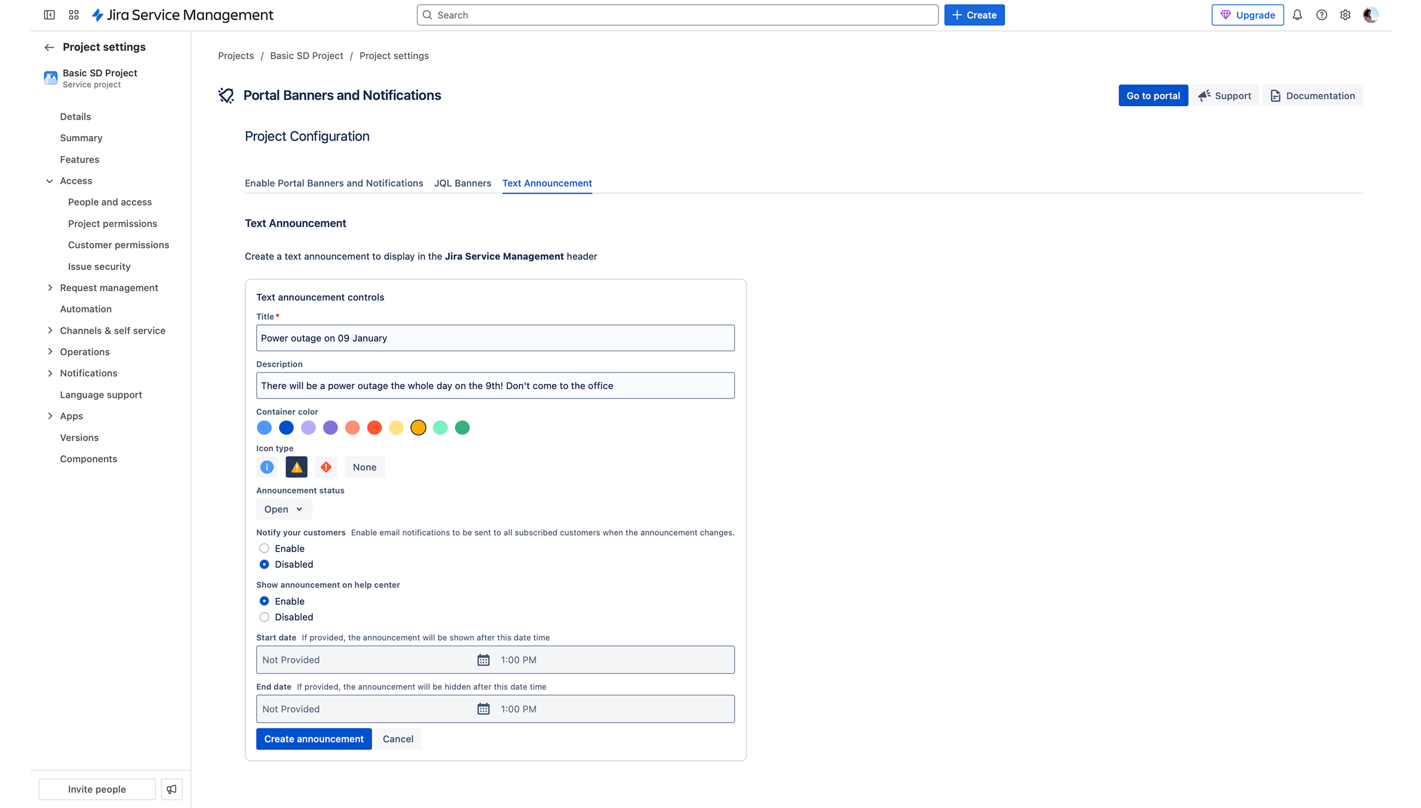Screen dimensions: 1421x808
Task: Expand the Request management section
Action: tap(50, 288)
